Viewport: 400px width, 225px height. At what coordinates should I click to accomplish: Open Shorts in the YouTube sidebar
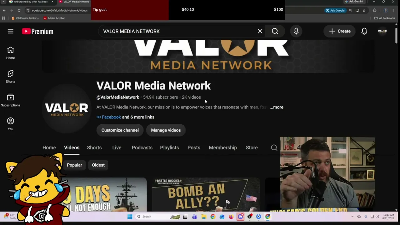pyautogui.click(x=10, y=77)
